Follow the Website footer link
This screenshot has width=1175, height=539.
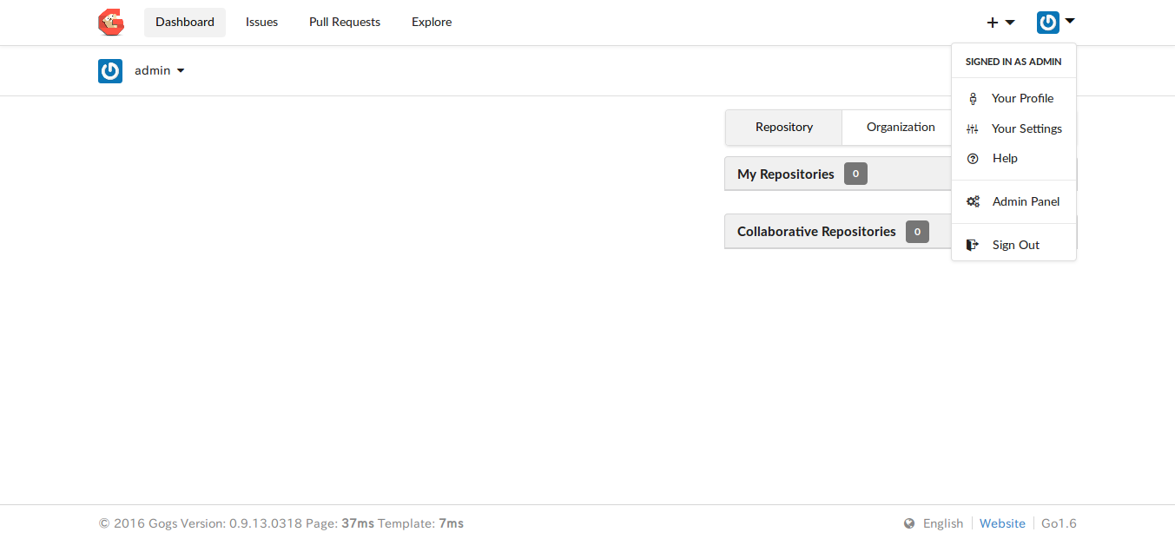click(x=1002, y=523)
